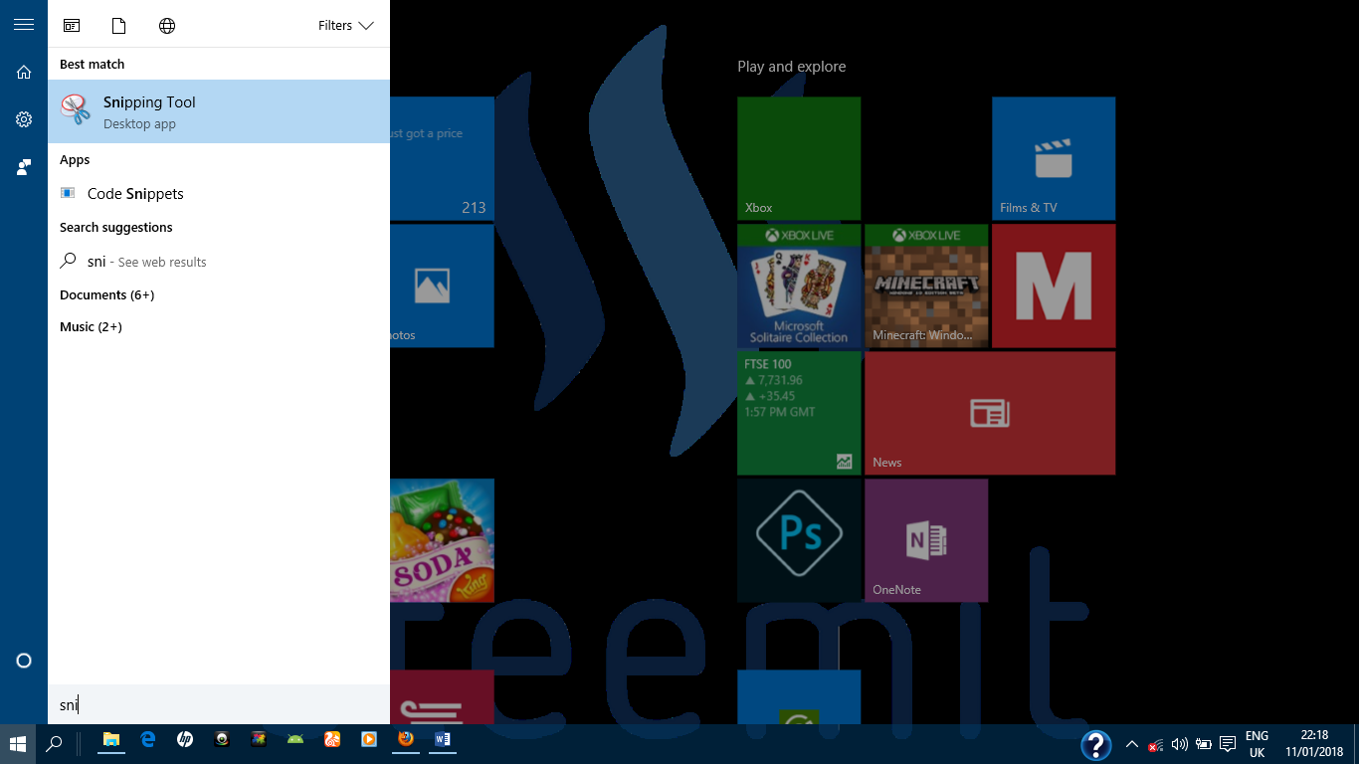Filter search results by Documents
This screenshot has height=764, width=1359.
coord(119,26)
